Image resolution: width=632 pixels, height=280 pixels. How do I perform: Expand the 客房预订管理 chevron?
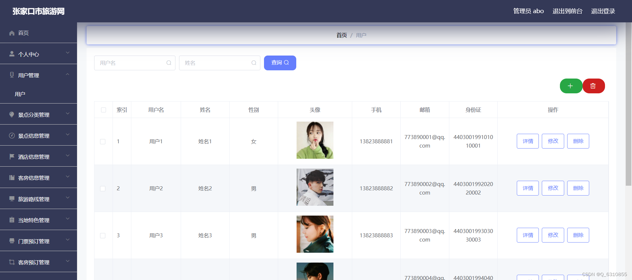point(67,261)
